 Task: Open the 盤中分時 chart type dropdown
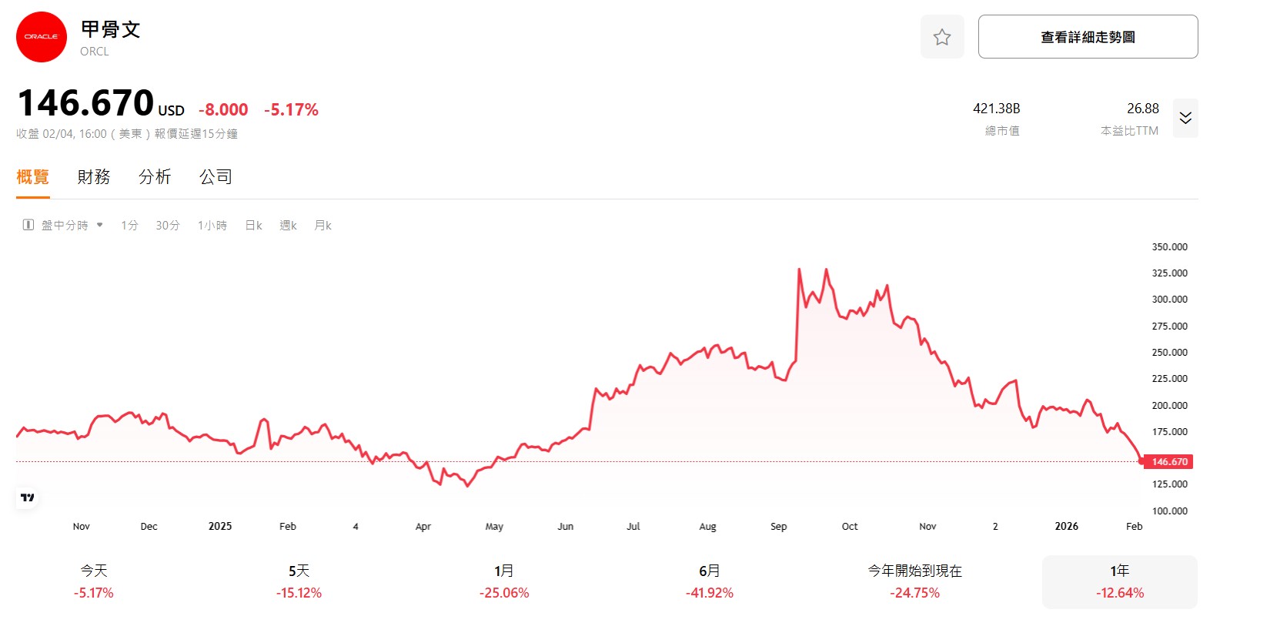[x=65, y=225]
